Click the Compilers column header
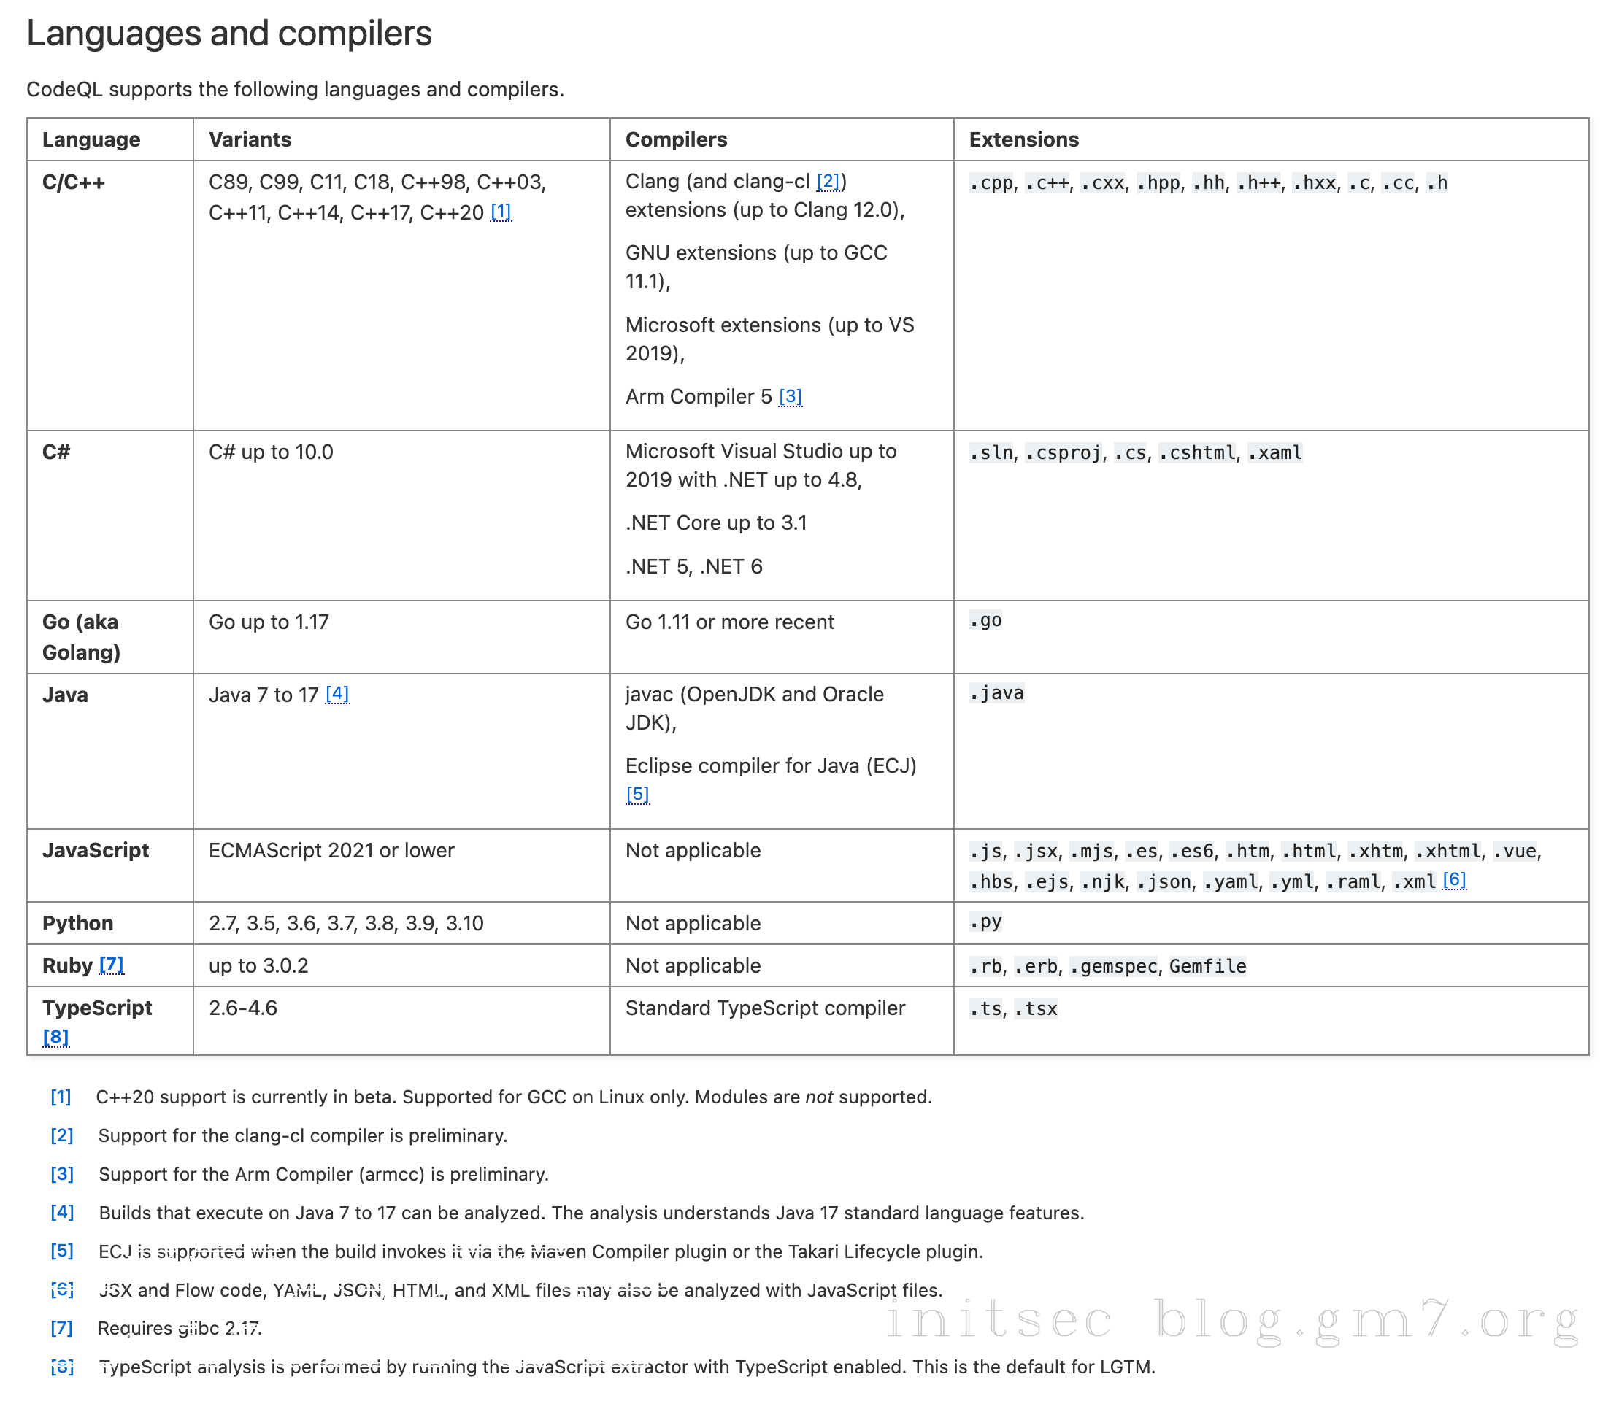Image resolution: width=1619 pixels, height=1401 pixels. (676, 140)
